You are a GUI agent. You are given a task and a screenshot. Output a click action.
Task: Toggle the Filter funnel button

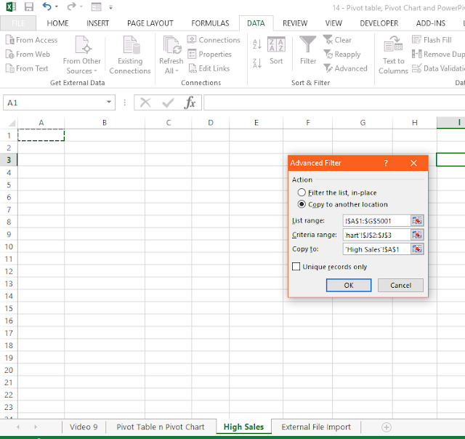[x=308, y=50]
